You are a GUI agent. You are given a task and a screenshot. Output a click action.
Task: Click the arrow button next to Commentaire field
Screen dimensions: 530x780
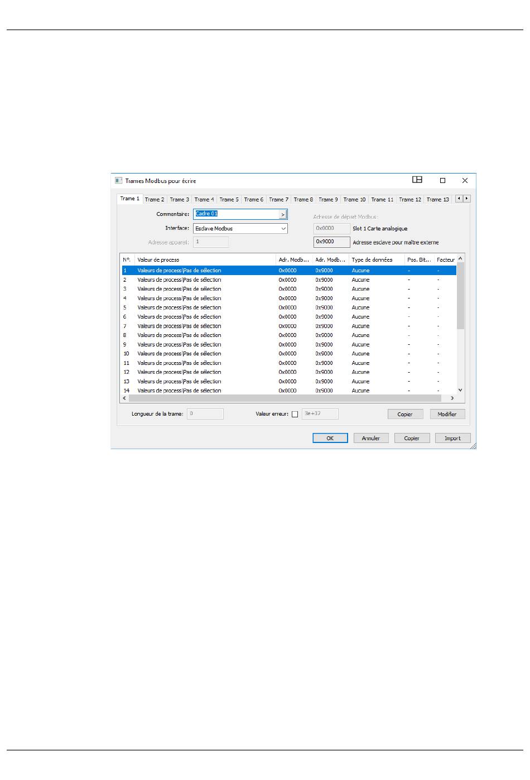[x=283, y=214]
